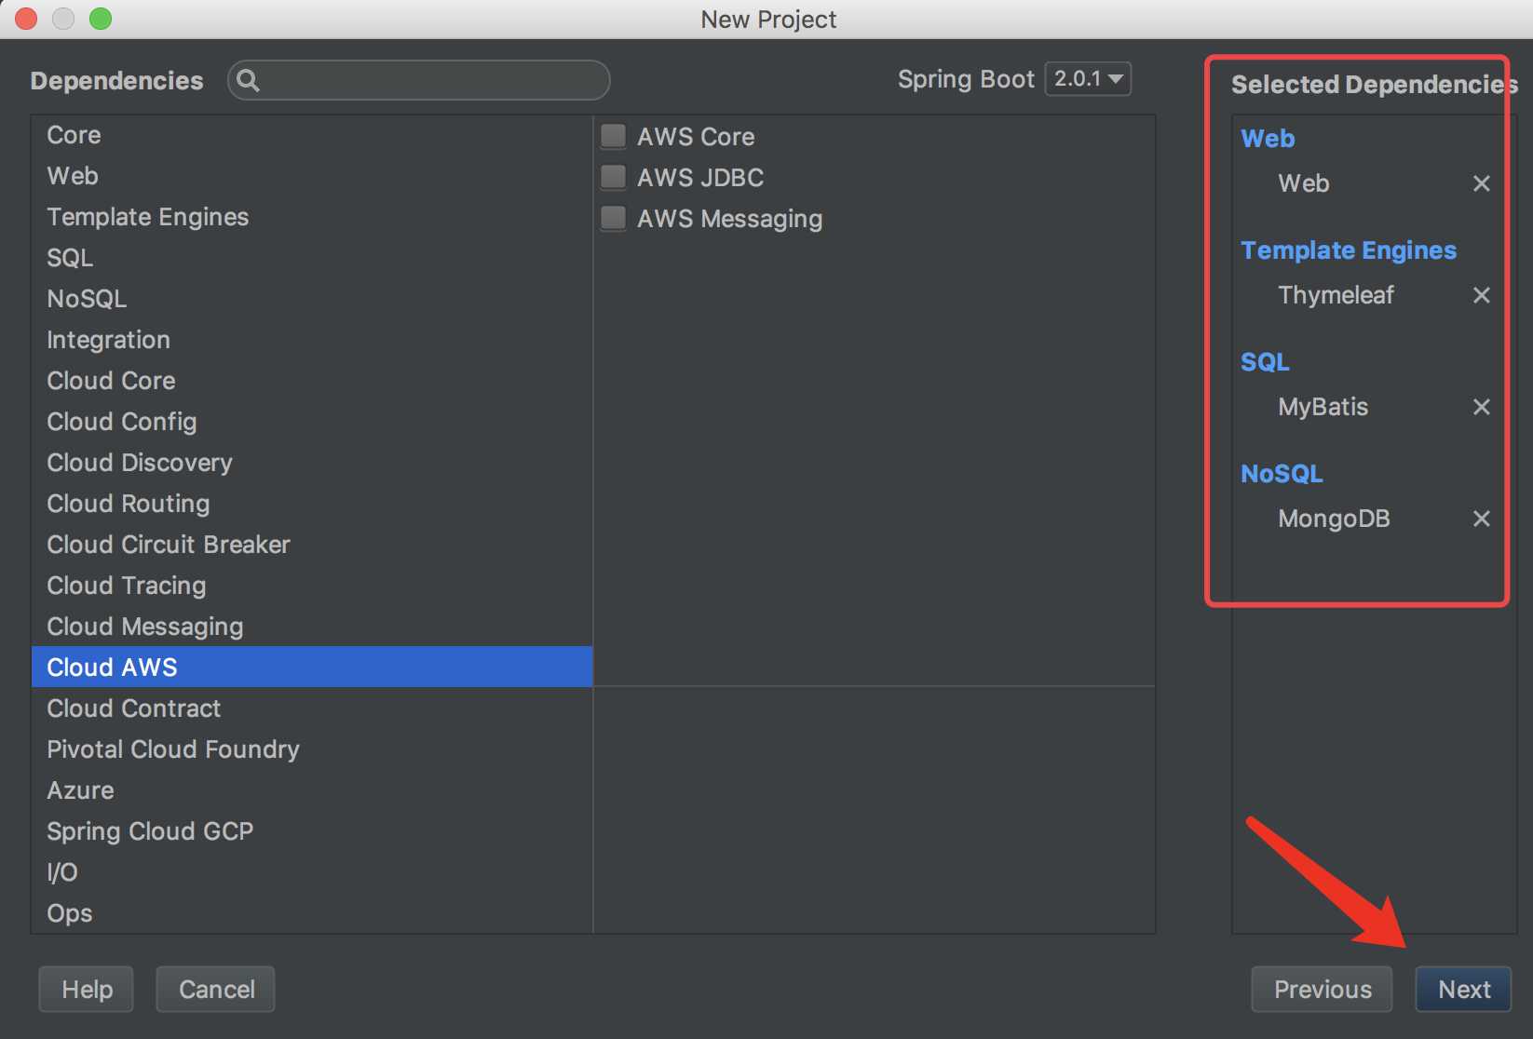Click the search magnifier icon
1533x1039 pixels.
[x=248, y=80]
